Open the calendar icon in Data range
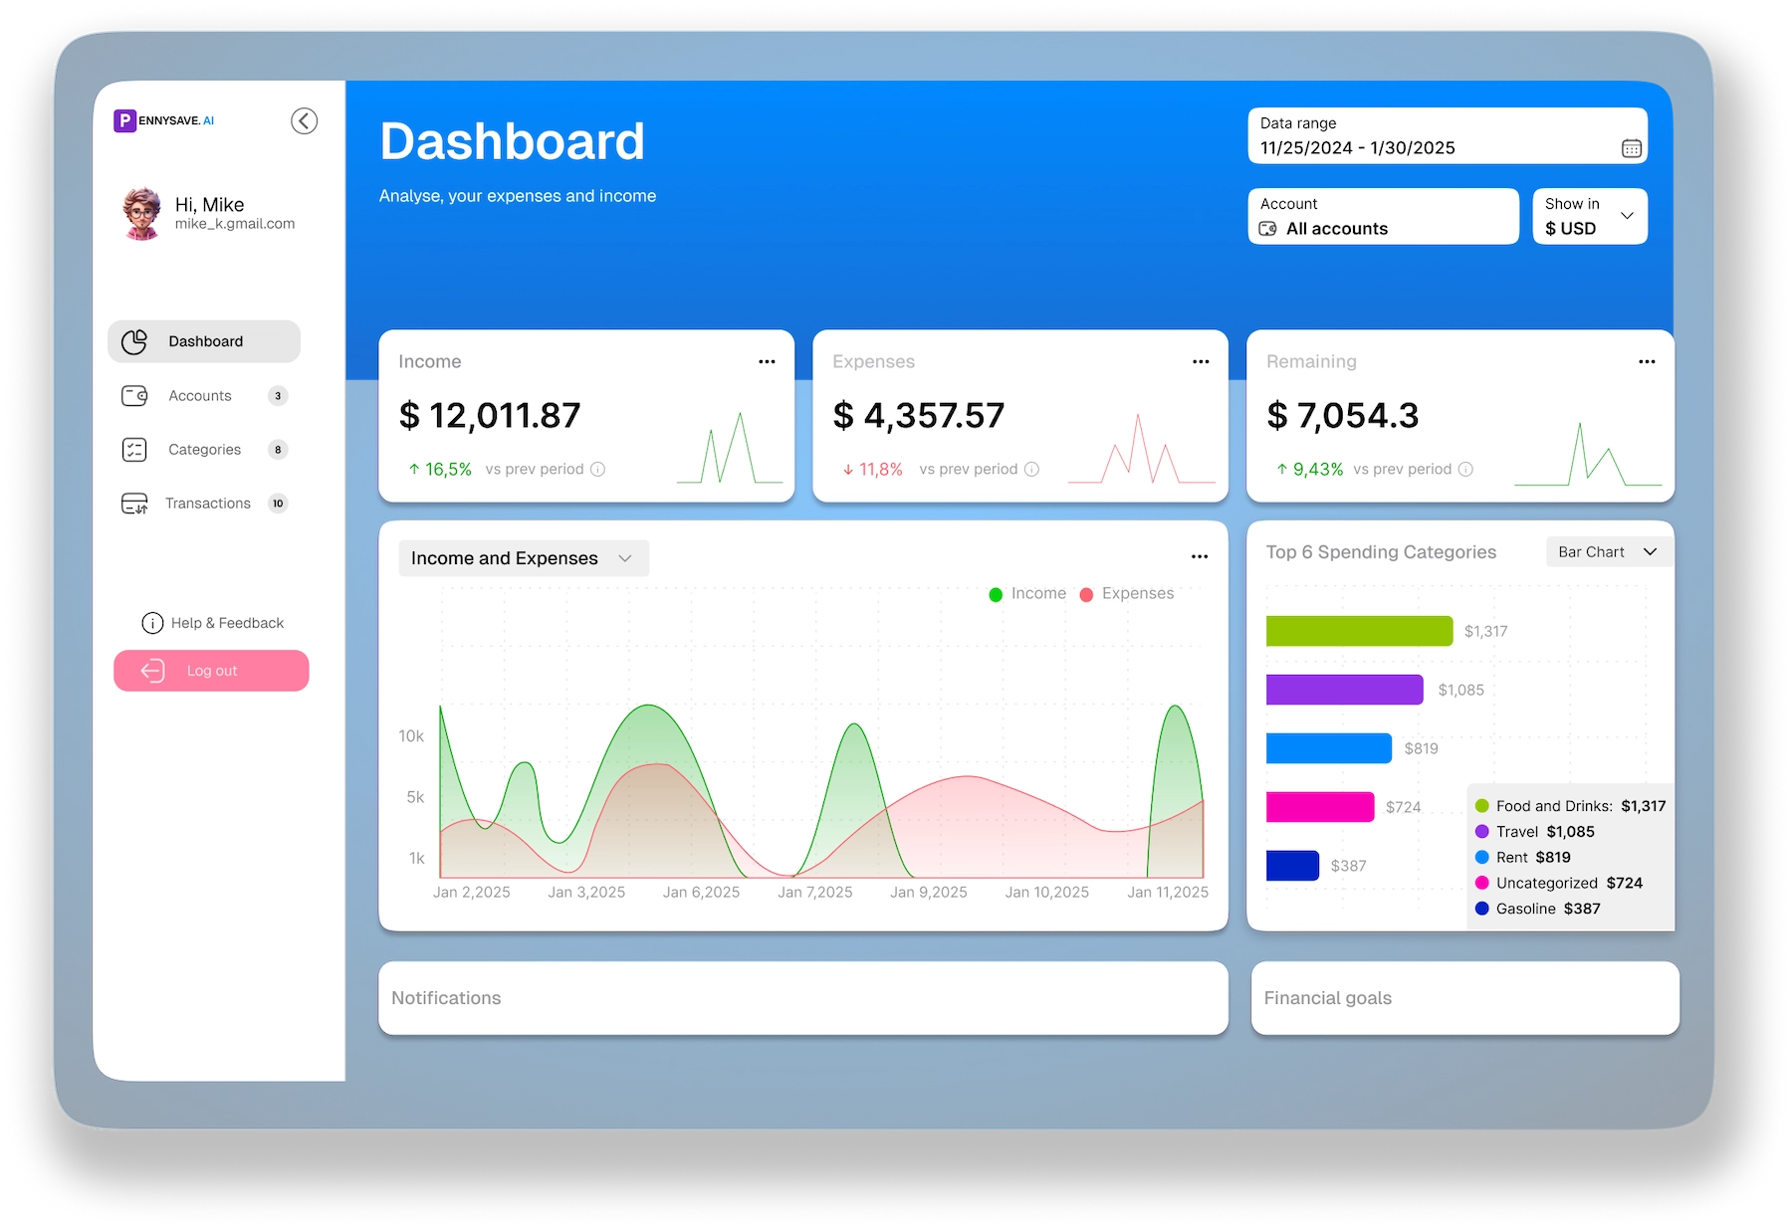The width and height of the screenshot is (1792, 1229). point(1631,148)
